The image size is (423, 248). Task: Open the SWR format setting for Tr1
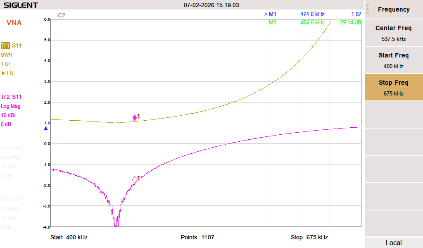click(x=7, y=55)
